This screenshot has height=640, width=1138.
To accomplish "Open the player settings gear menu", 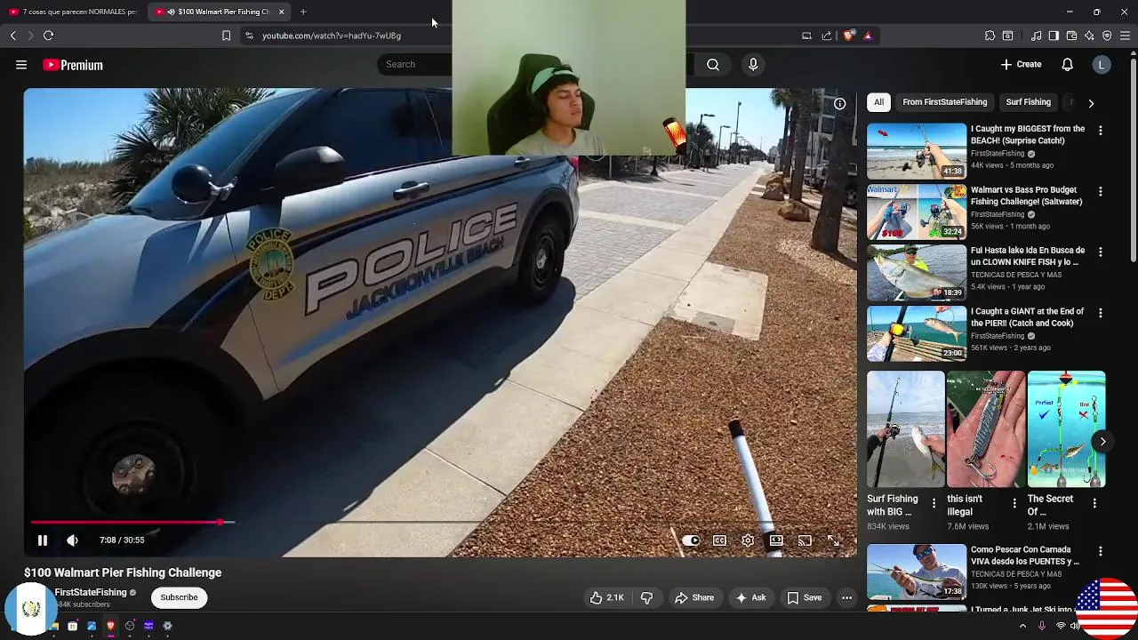I will [748, 540].
